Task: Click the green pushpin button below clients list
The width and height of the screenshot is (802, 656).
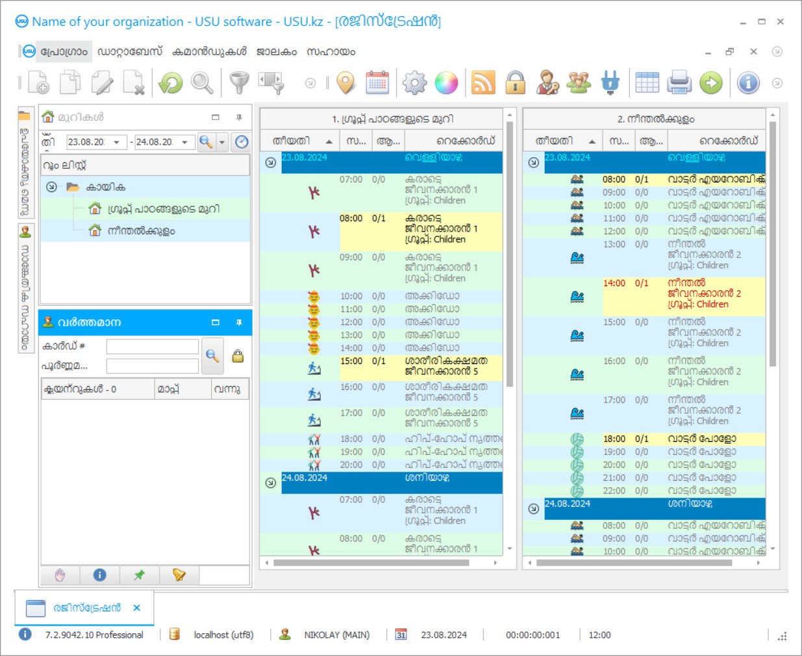Action: (x=139, y=575)
